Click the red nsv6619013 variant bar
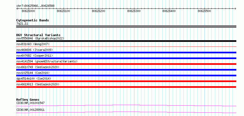Viewport: 244px width, 116px height. click(x=126, y=87)
